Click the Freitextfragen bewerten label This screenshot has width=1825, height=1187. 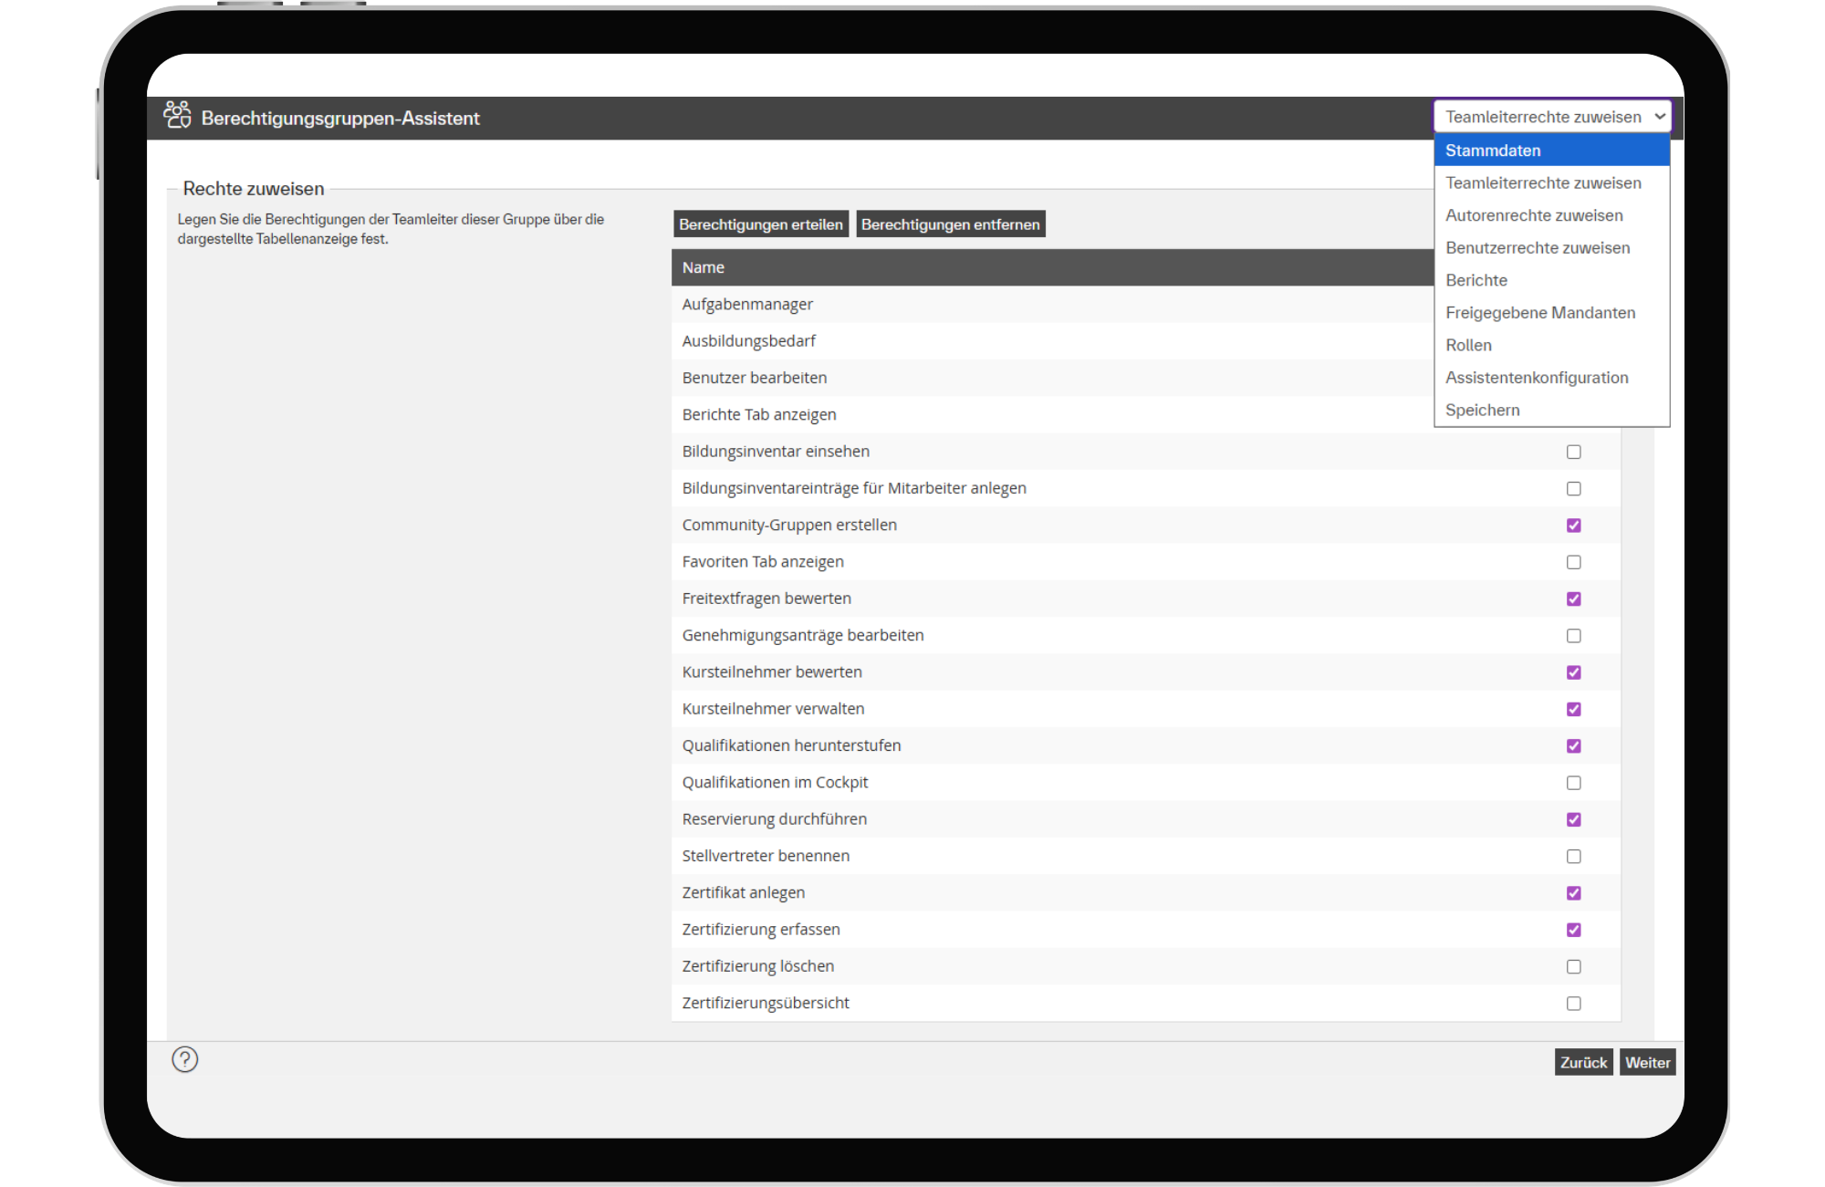tap(766, 599)
